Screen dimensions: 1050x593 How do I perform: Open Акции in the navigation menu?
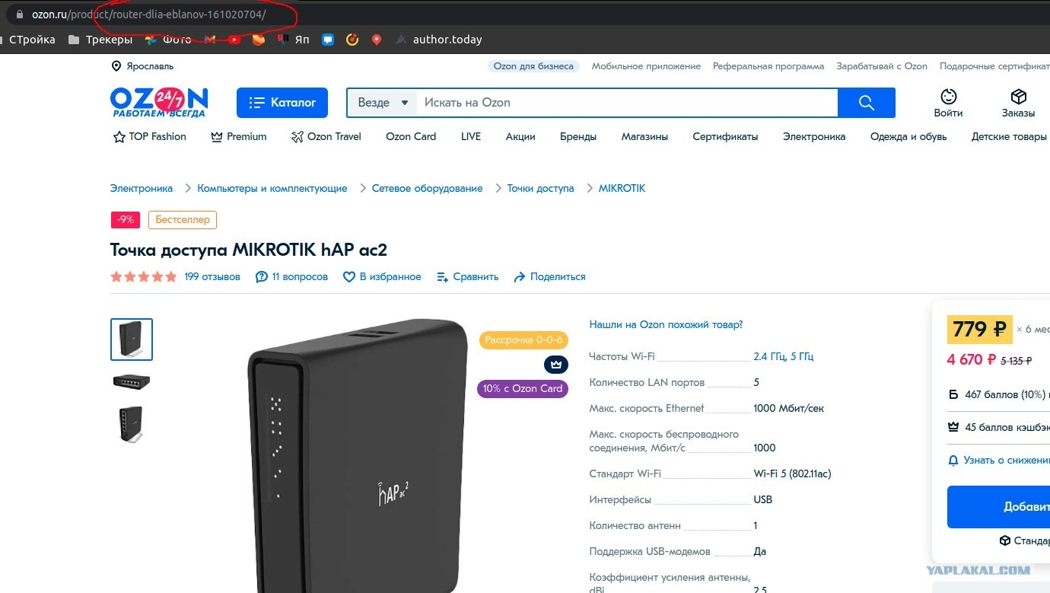520,137
